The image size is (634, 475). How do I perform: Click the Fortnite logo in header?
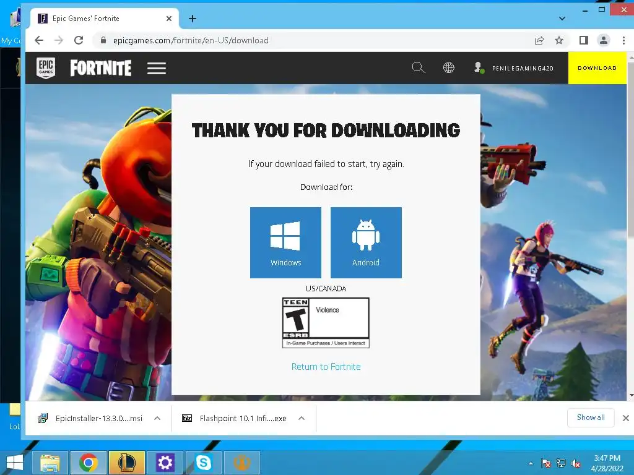pyautogui.click(x=101, y=68)
